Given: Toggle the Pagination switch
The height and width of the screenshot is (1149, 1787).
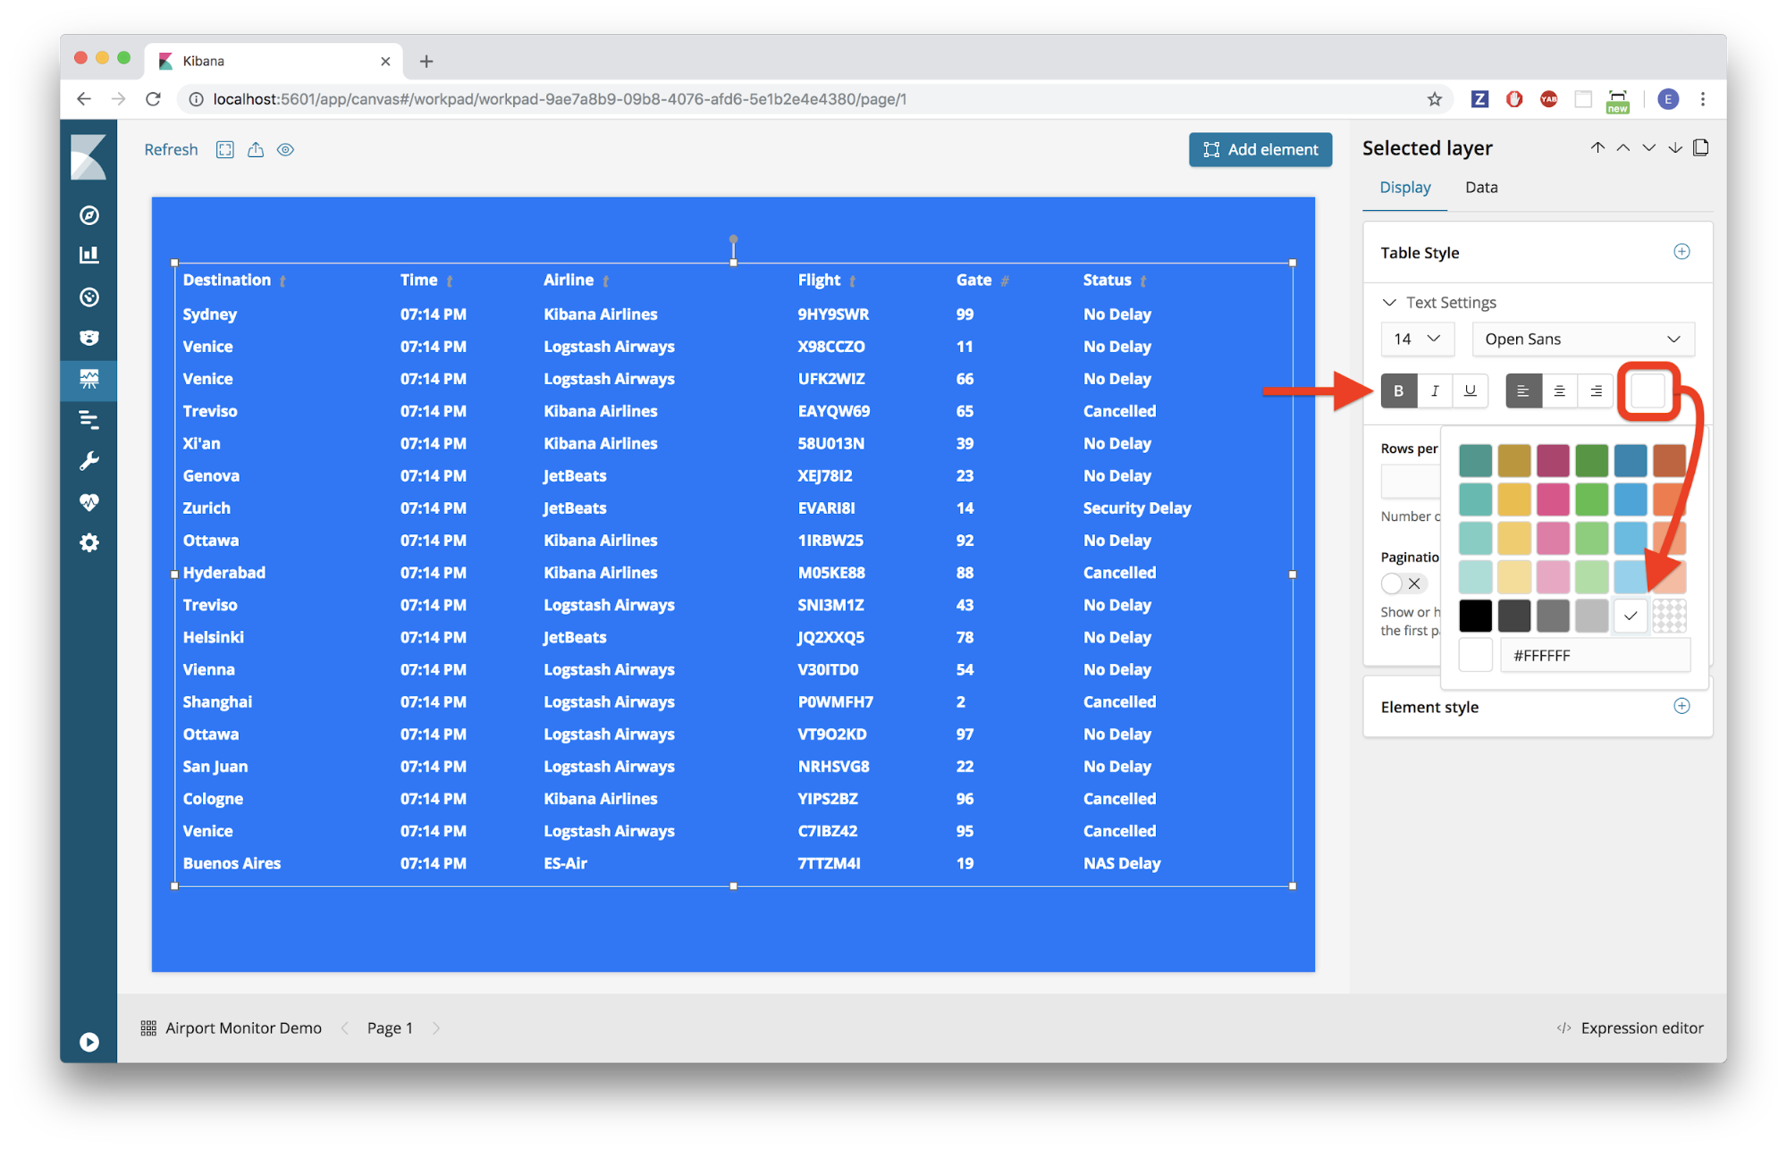Looking at the screenshot, I should coord(1403,583).
